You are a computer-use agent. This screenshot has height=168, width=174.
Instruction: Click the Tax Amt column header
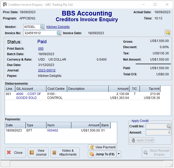click(x=150, y=89)
